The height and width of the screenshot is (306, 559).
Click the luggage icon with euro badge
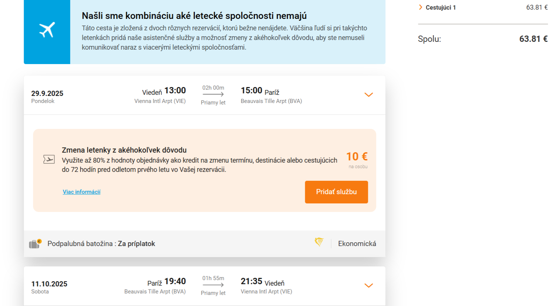[x=35, y=244]
